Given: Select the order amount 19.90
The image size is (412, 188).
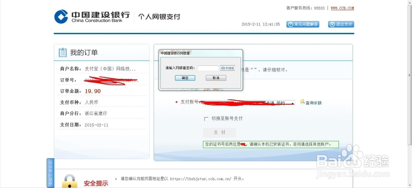Looking at the screenshot, I should coord(93,91).
